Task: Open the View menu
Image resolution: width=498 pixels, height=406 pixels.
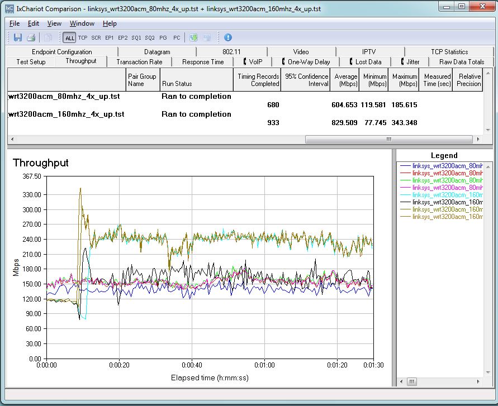Action: [x=54, y=23]
